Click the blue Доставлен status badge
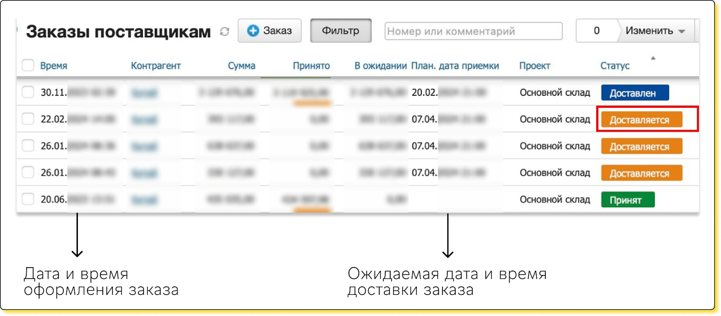 point(634,93)
